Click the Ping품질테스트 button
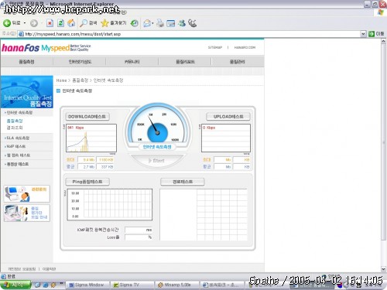 (x=87, y=182)
